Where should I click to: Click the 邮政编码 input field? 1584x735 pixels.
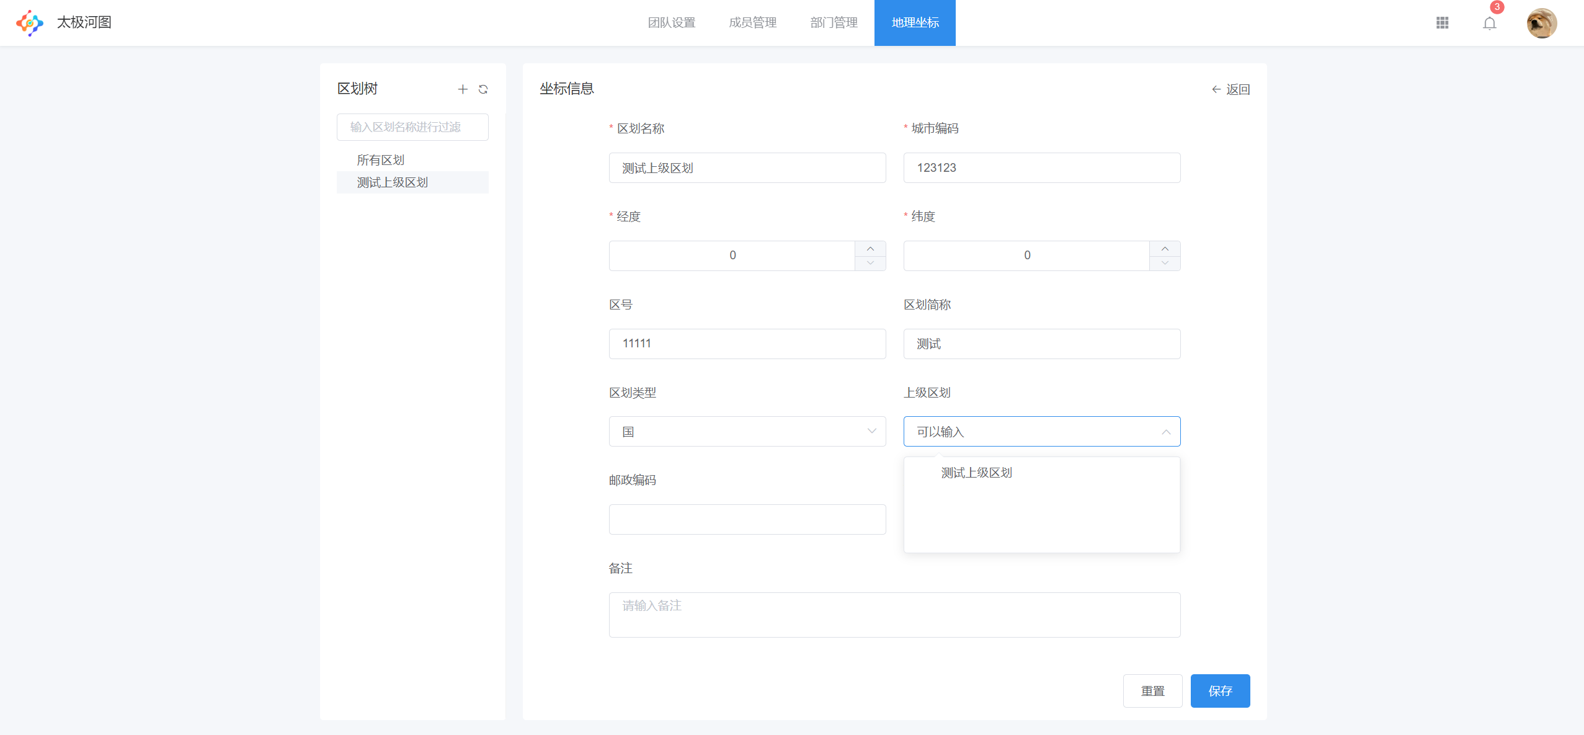[747, 520]
